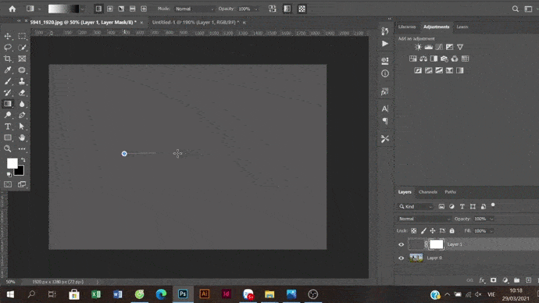Switch to the Channels tab
Screen dimensions: 539x303
point(428,192)
